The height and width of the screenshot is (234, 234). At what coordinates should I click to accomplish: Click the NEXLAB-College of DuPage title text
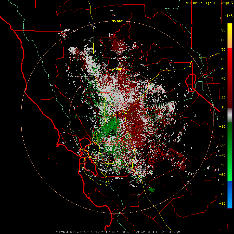click(x=209, y=3)
